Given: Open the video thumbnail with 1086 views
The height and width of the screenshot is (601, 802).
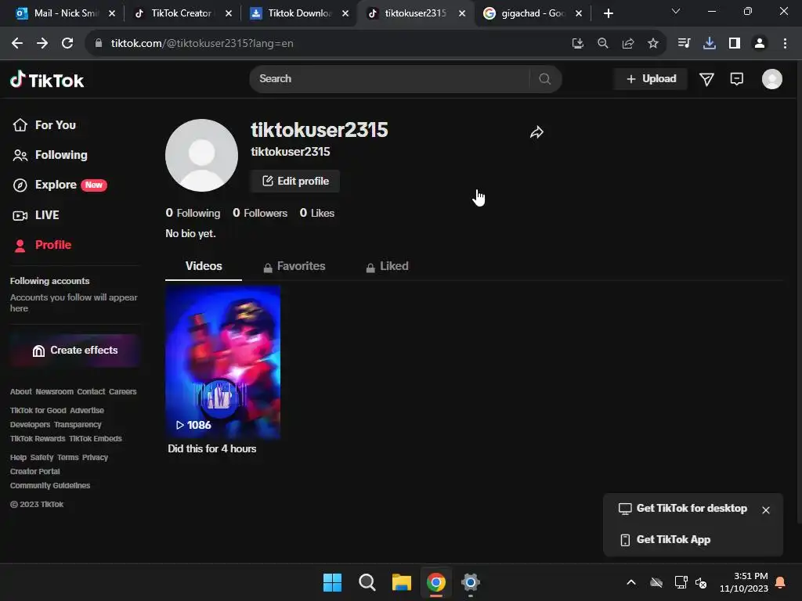Looking at the screenshot, I should click(x=223, y=362).
